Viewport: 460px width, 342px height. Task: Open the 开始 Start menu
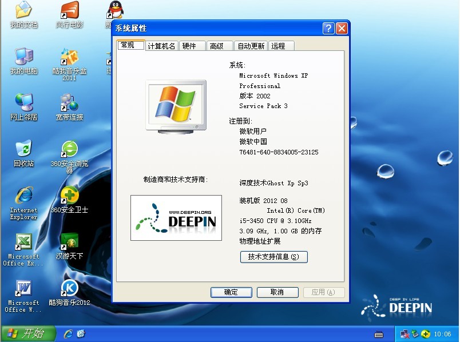[x=28, y=333]
